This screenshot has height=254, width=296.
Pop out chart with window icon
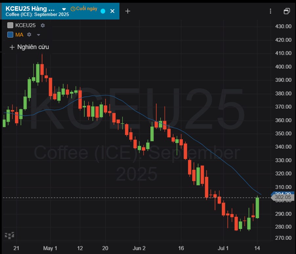click(x=287, y=11)
